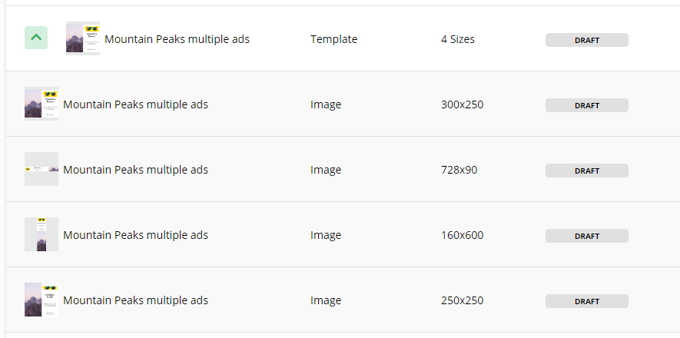Click the Draft badge on template row
Image resolution: width=680 pixels, height=338 pixels.
(x=586, y=40)
